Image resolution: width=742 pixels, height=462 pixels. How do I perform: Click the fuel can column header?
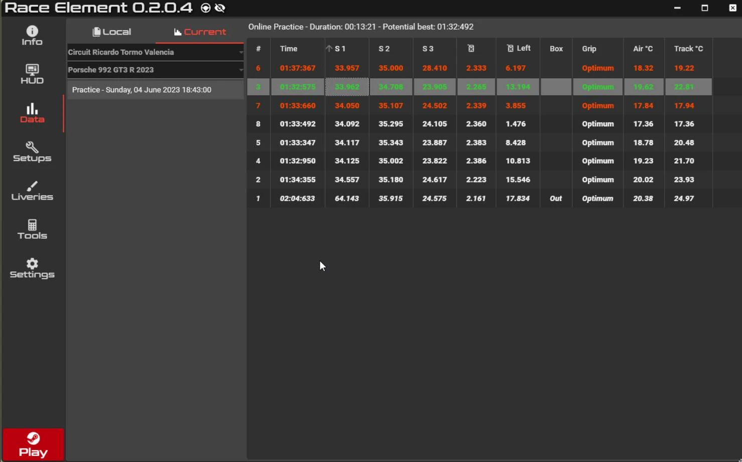[471, 48]
